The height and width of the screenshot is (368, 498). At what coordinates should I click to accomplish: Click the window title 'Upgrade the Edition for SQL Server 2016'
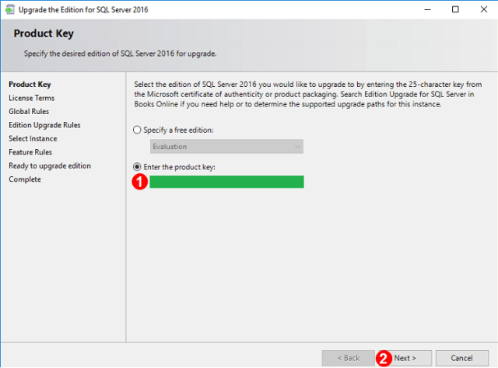pos(83,10)
